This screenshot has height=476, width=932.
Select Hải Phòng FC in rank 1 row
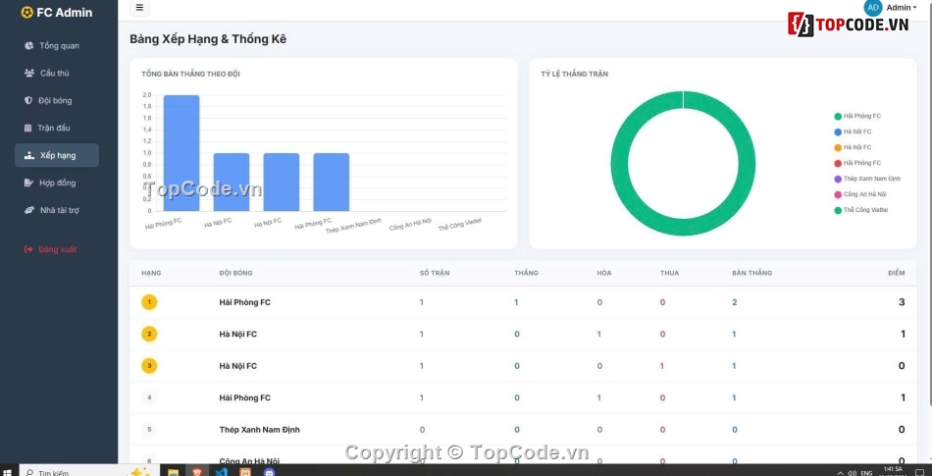[x=245, y=302]
